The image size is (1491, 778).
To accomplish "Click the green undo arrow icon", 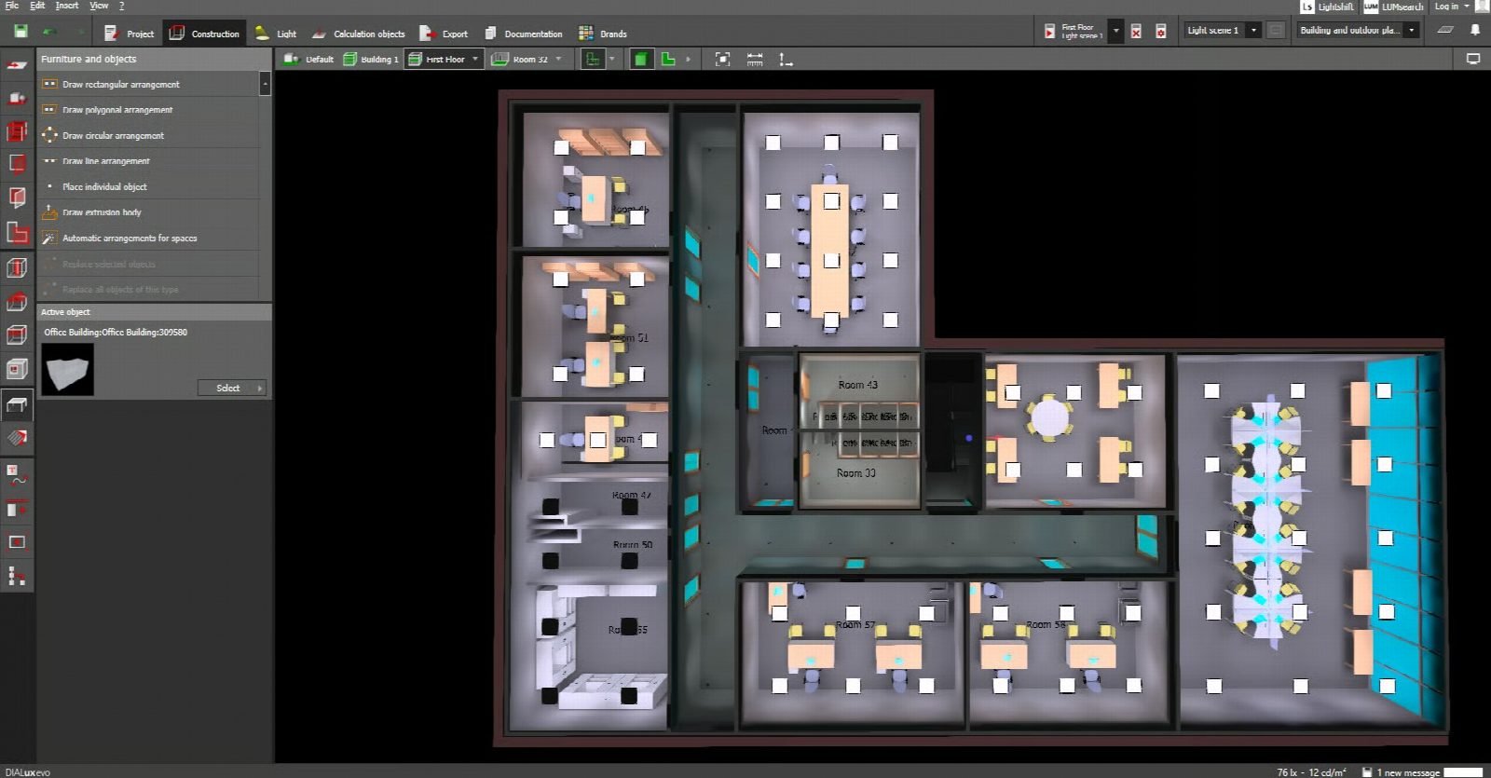I will (49, 32).
